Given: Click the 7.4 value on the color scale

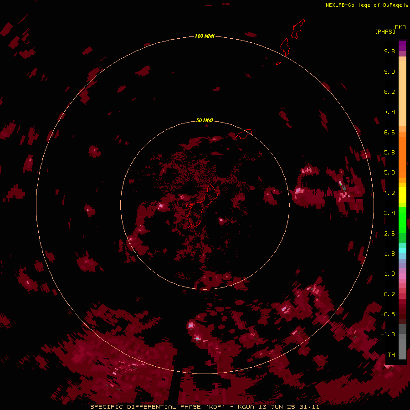Looking at the screenshot, I should coord(389,112).
